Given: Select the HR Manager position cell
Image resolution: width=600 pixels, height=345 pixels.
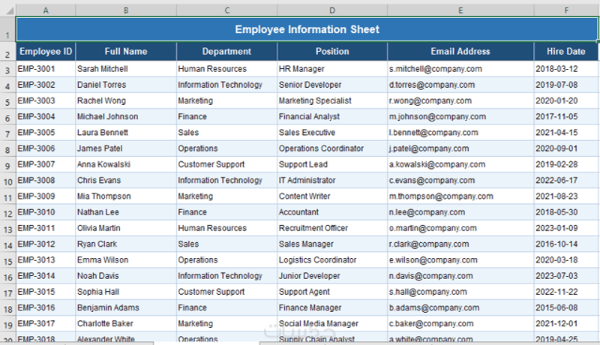Looking at the screenshot, I should pos(332,69).
